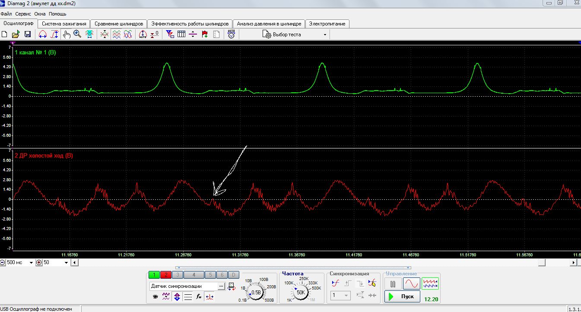
Task: Click the zero level reset icon
Action: pyautogui.click(x=155, y=35)
